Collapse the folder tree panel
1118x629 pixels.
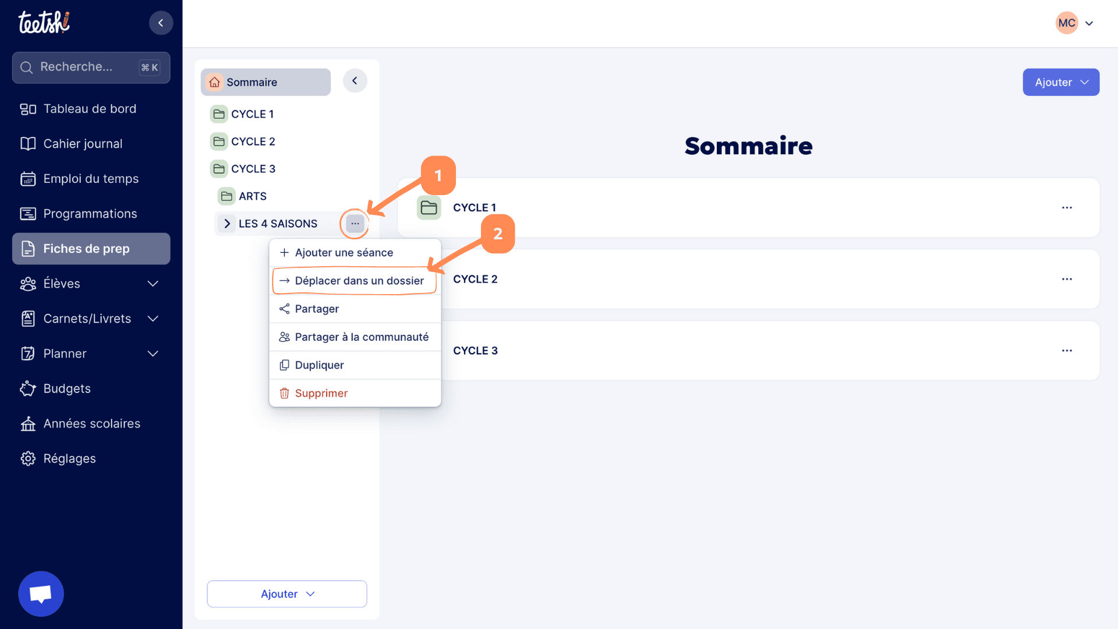coord(355,81)
